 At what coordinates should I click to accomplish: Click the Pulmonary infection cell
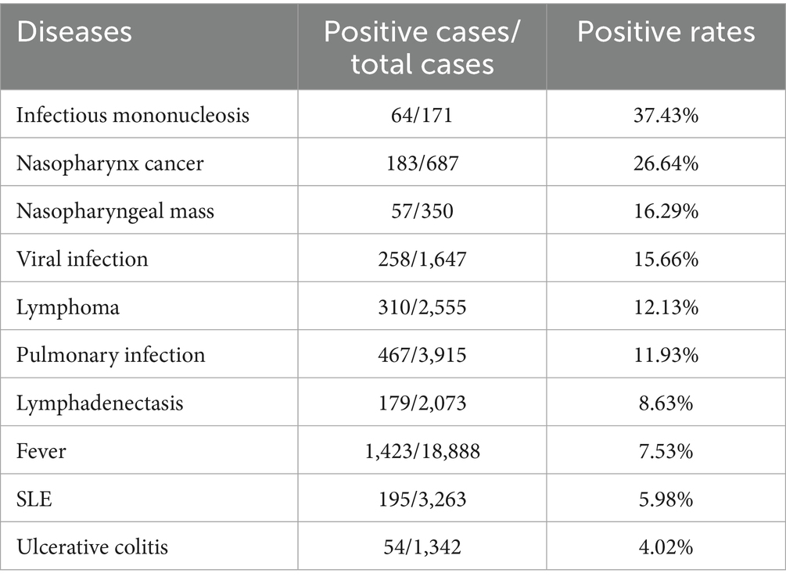pyautogui.click(x=110, y=355)
